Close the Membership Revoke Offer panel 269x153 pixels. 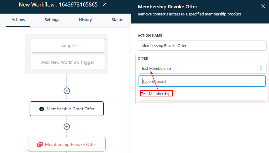tap(263, 6)
